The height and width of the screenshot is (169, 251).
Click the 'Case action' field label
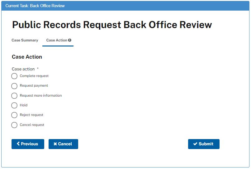[x=23, y=69]
